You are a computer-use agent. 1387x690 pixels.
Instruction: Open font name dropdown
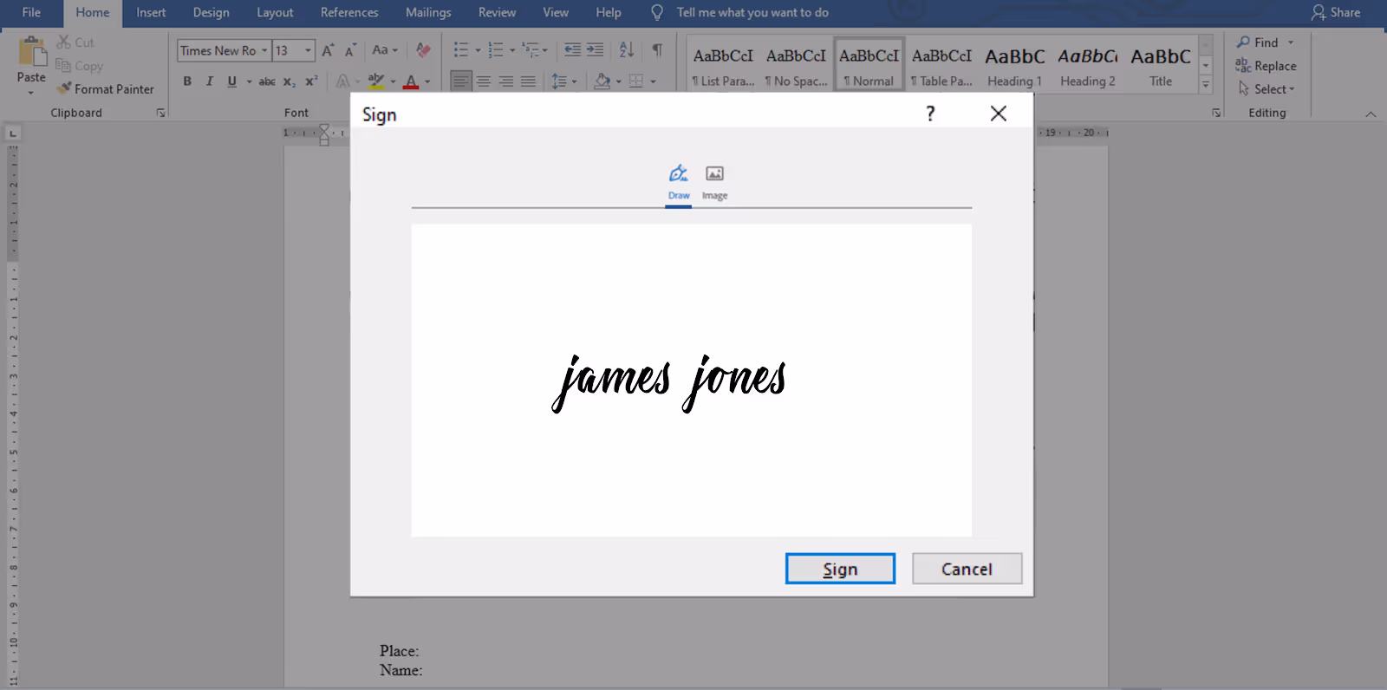tap(264, 50)
